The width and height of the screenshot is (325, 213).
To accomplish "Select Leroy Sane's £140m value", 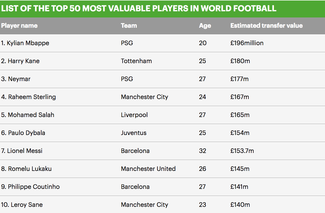I will 240,205.
